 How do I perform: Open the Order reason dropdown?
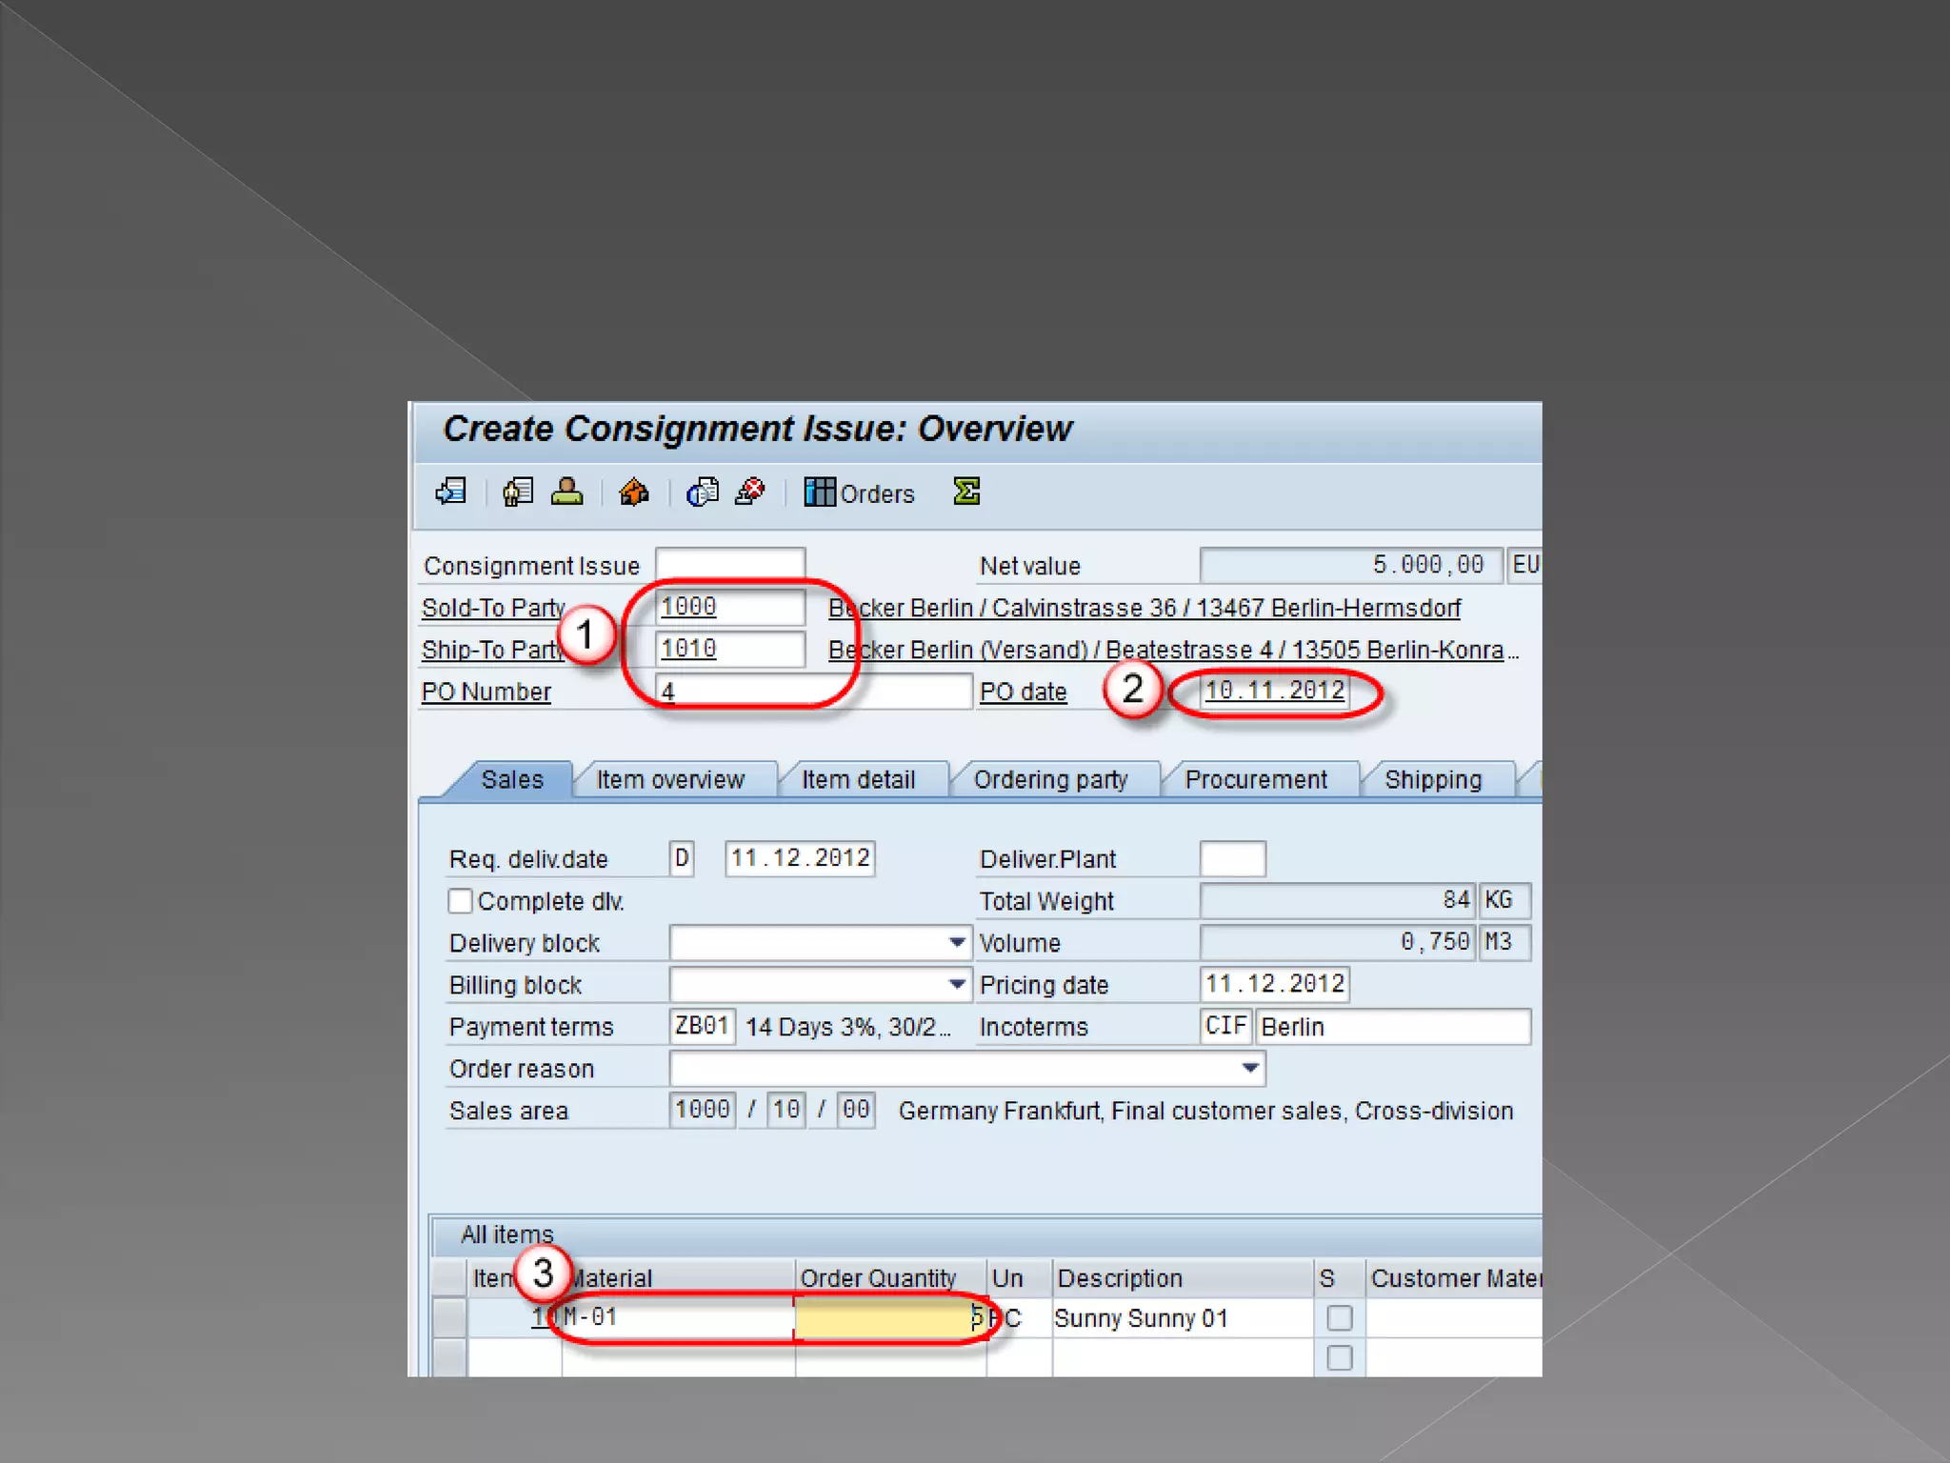tap(1250, 1068)
